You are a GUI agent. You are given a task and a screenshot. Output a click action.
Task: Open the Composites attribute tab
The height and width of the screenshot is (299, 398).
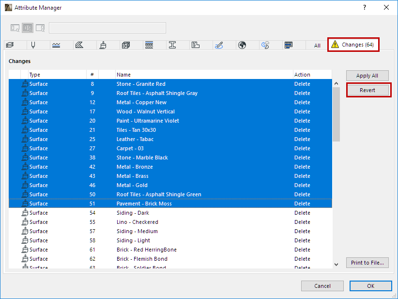click(149, 45)
